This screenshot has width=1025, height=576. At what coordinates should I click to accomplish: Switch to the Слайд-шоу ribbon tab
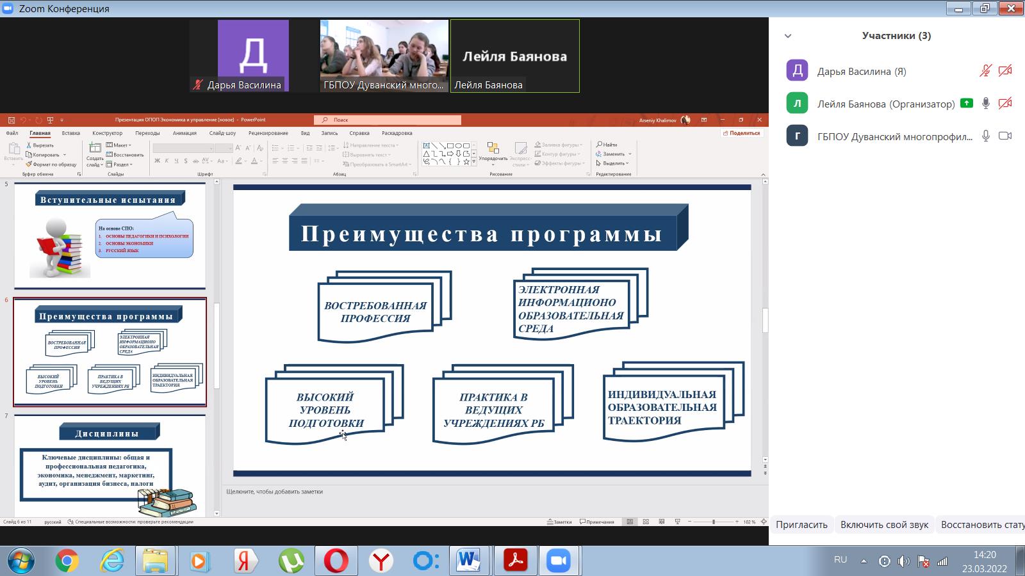coord(222,133)
